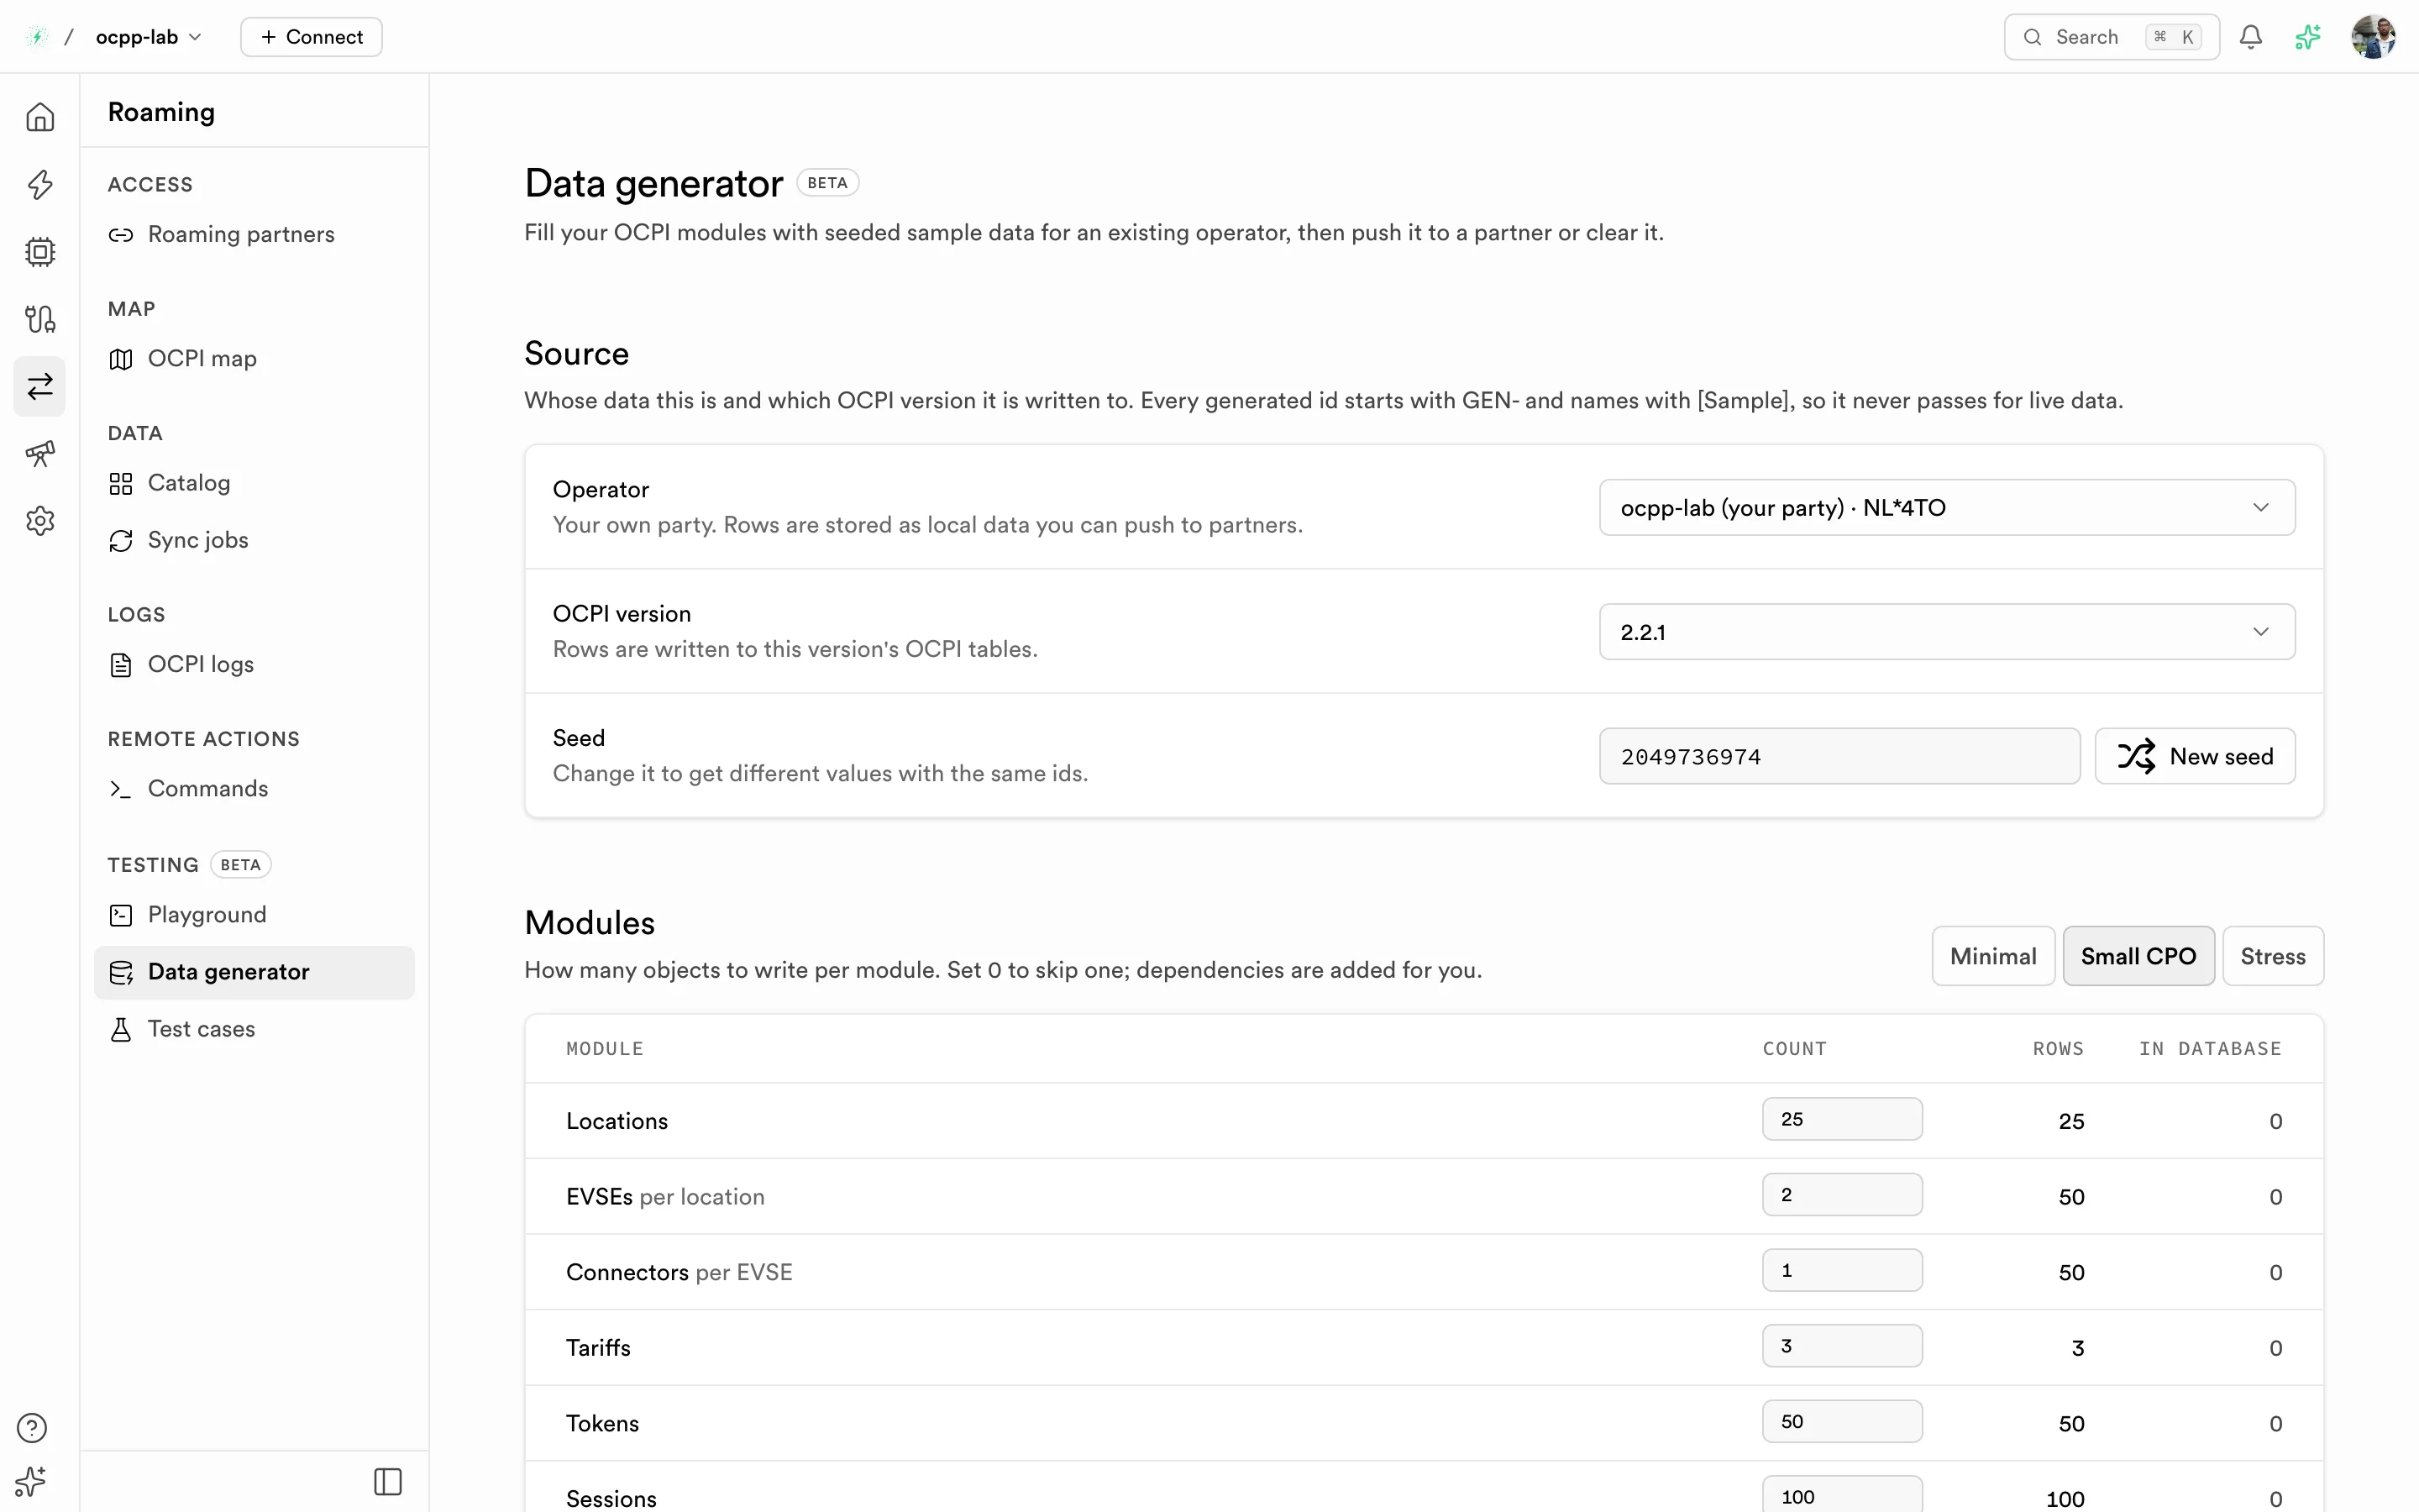Open the telescope icon in the rail

tap(40, 453)
